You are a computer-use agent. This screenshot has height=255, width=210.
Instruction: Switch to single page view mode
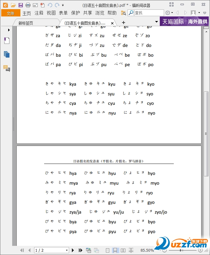click(x=107, y=250)
